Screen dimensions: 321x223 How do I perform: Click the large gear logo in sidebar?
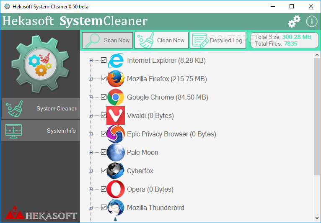tap(40, 64)
